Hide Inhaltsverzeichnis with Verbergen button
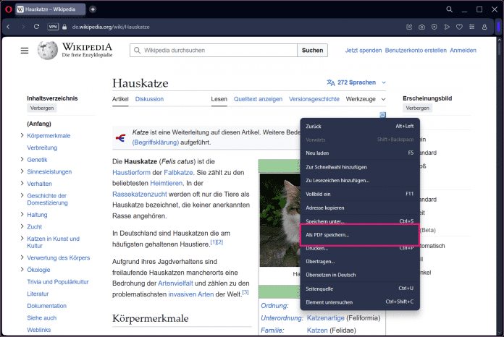Image resolution: width=504 pixels, height=337 pixels. pos(42,108)
